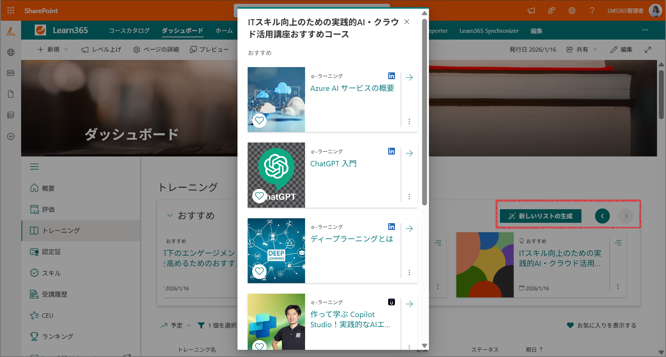Favorite the Azure AI サービスの概要 course
Image resolution: width=666 pixels, height=357 pixels.
tap(259, 120)
